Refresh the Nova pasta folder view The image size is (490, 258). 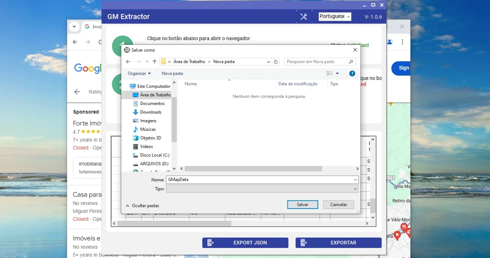[x=276, y=62]
